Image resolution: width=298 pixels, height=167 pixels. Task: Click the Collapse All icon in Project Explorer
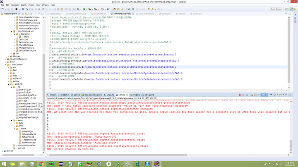[23, 14]
